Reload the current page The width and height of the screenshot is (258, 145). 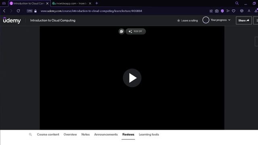18,11
